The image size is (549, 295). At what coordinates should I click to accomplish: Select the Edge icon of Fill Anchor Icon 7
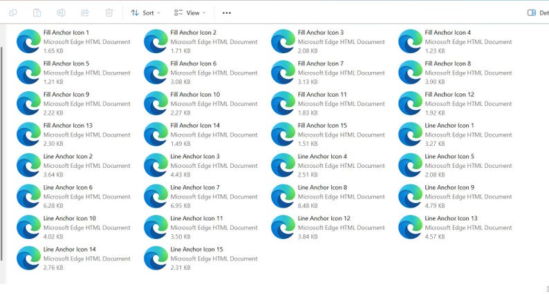click(283, 73)
